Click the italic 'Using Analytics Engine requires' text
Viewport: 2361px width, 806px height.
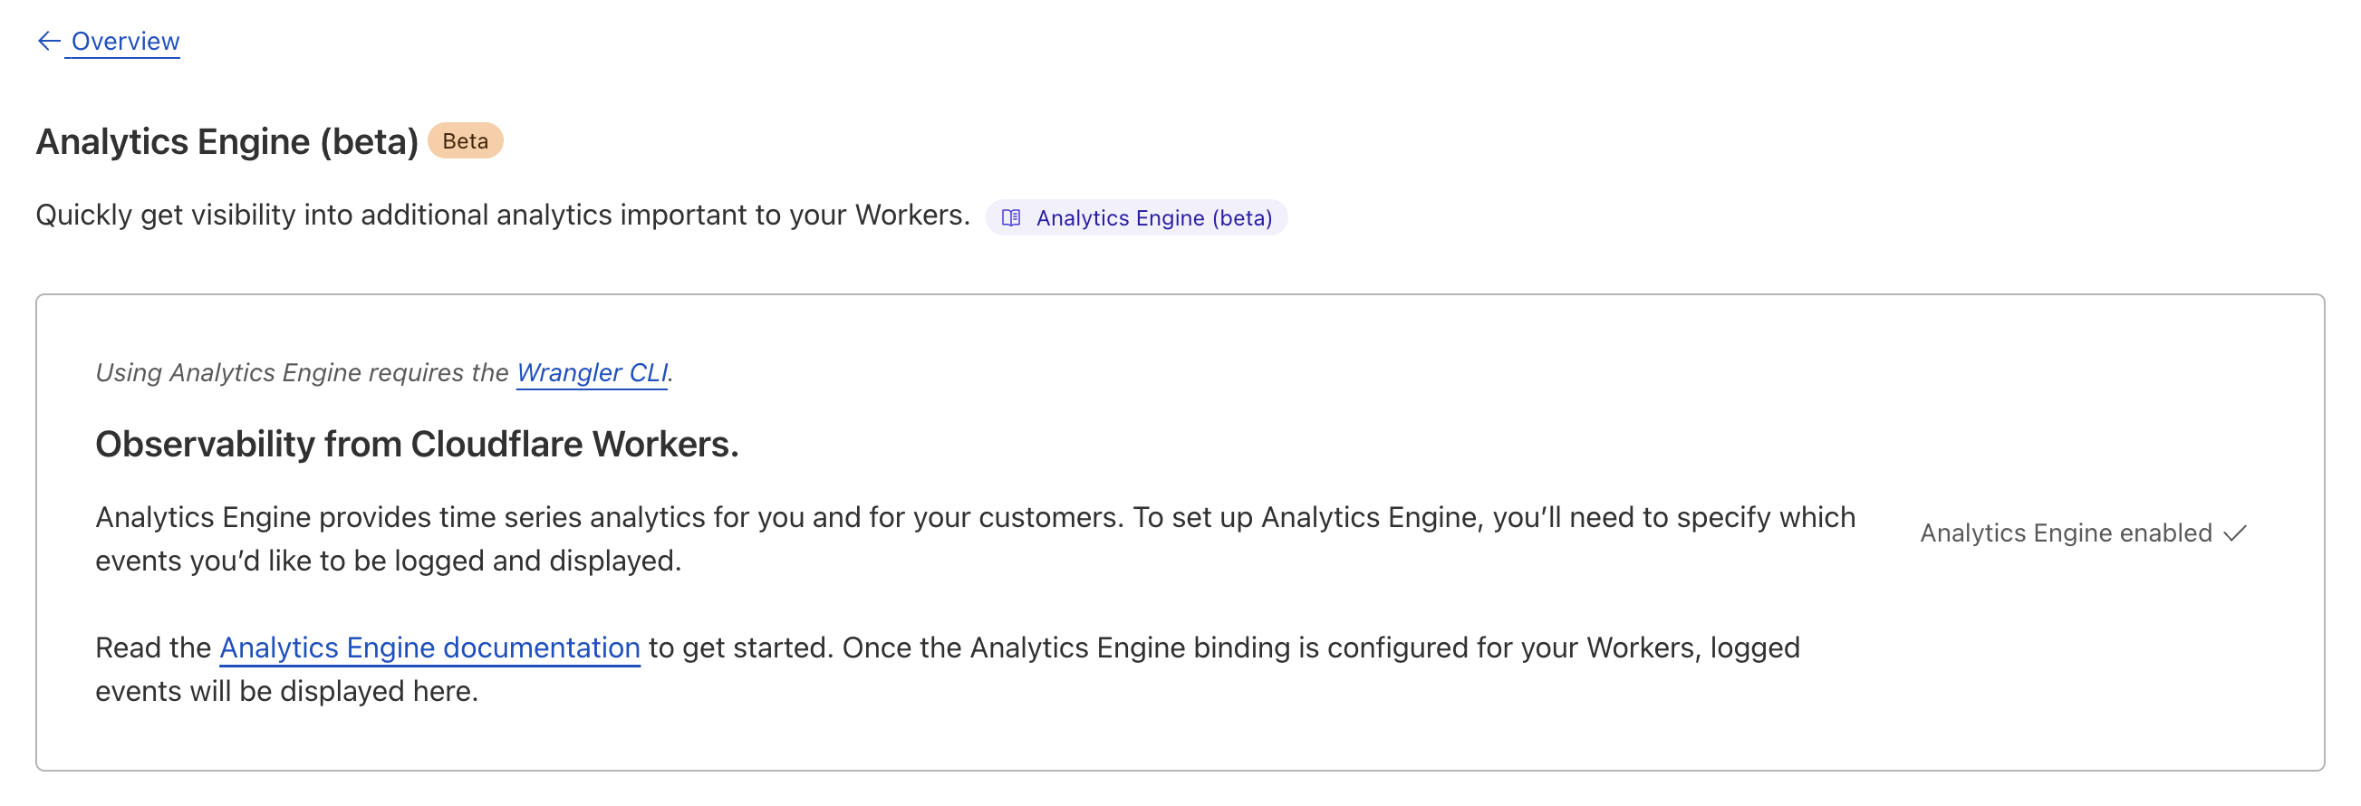coord(303,373)
